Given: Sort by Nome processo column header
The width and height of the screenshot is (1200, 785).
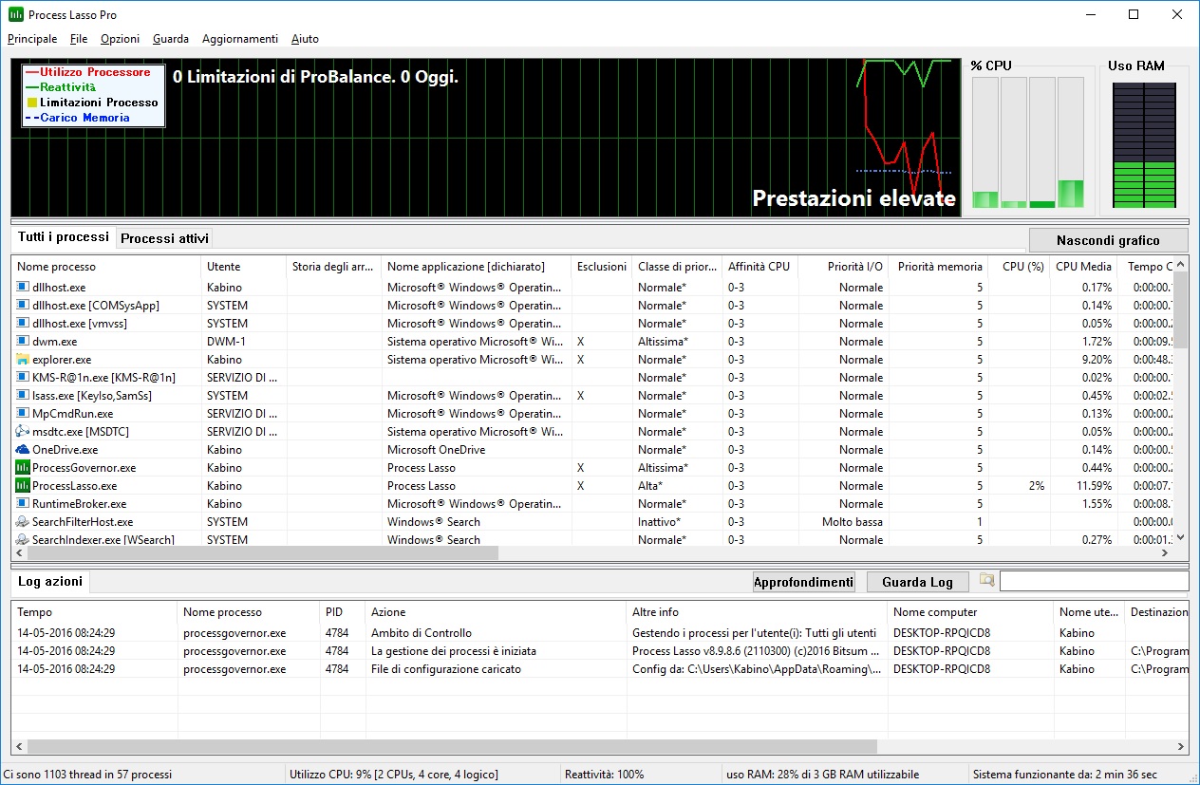Looking at the screenshot, I should (x=105, y=267).
